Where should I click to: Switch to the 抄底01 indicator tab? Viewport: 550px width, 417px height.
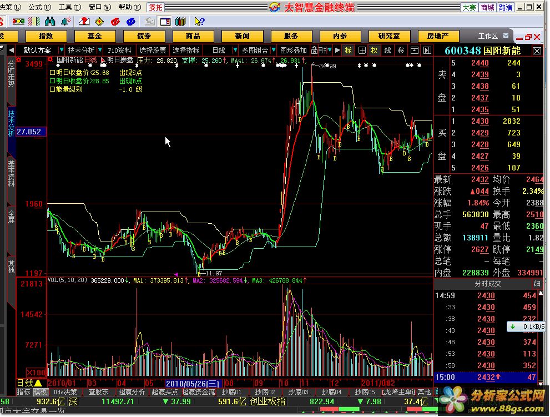(231, 391)
